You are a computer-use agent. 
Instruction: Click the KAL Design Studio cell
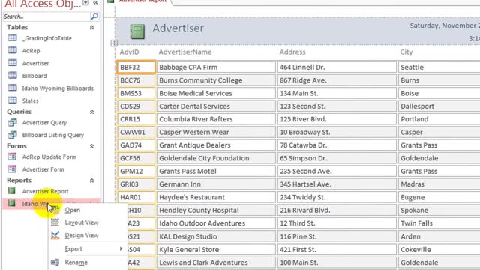point(216,236)
